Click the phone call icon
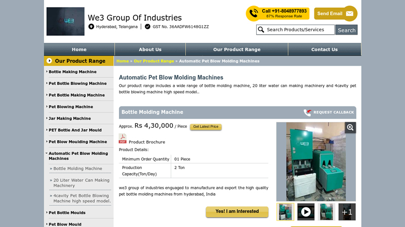 tap(254, 14)
